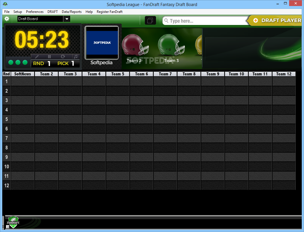This screenshot has width=304, height=232.
Task: Pause the draft clock
Action: [50, 56]
